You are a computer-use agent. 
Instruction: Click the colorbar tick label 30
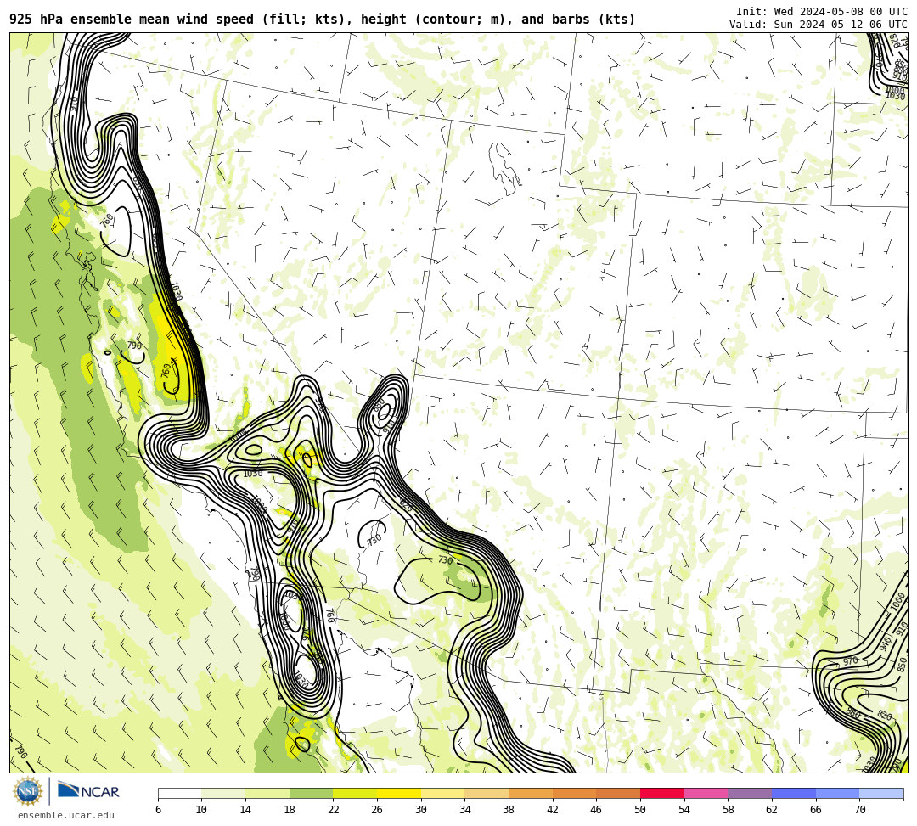pos(421,810)
